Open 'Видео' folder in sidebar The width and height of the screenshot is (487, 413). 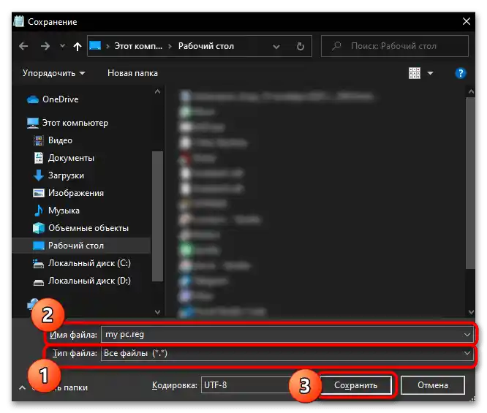pyautogui.click(x=60, y=140)
